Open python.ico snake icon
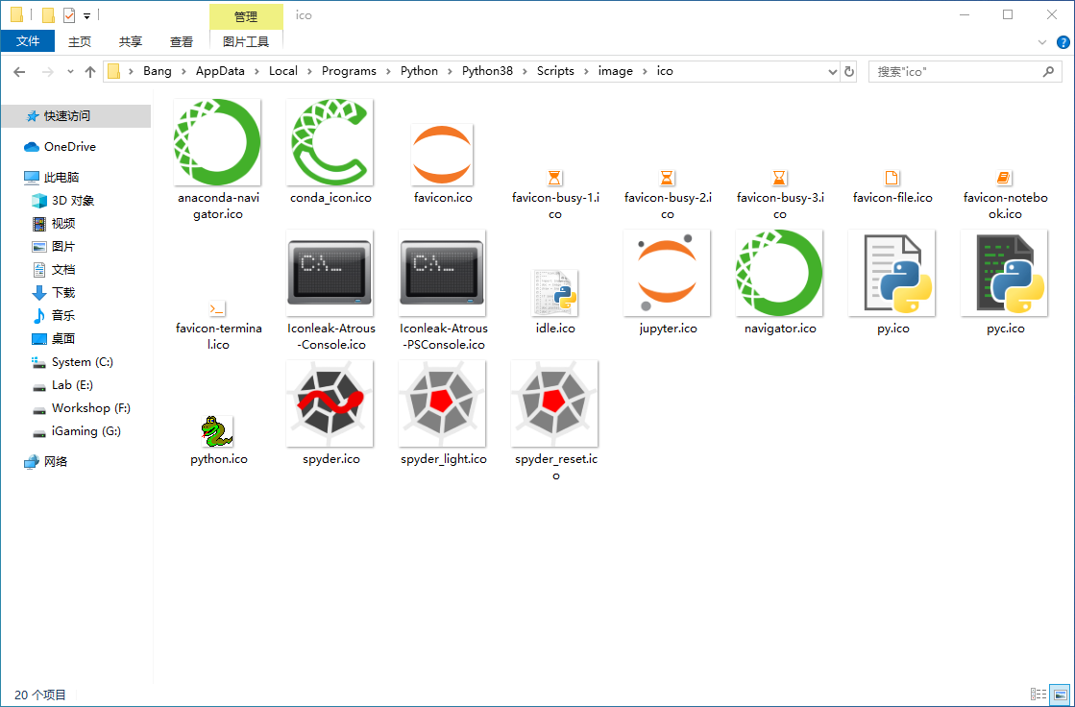Screen dimensions: 1075x707 [x=217, y=430]
